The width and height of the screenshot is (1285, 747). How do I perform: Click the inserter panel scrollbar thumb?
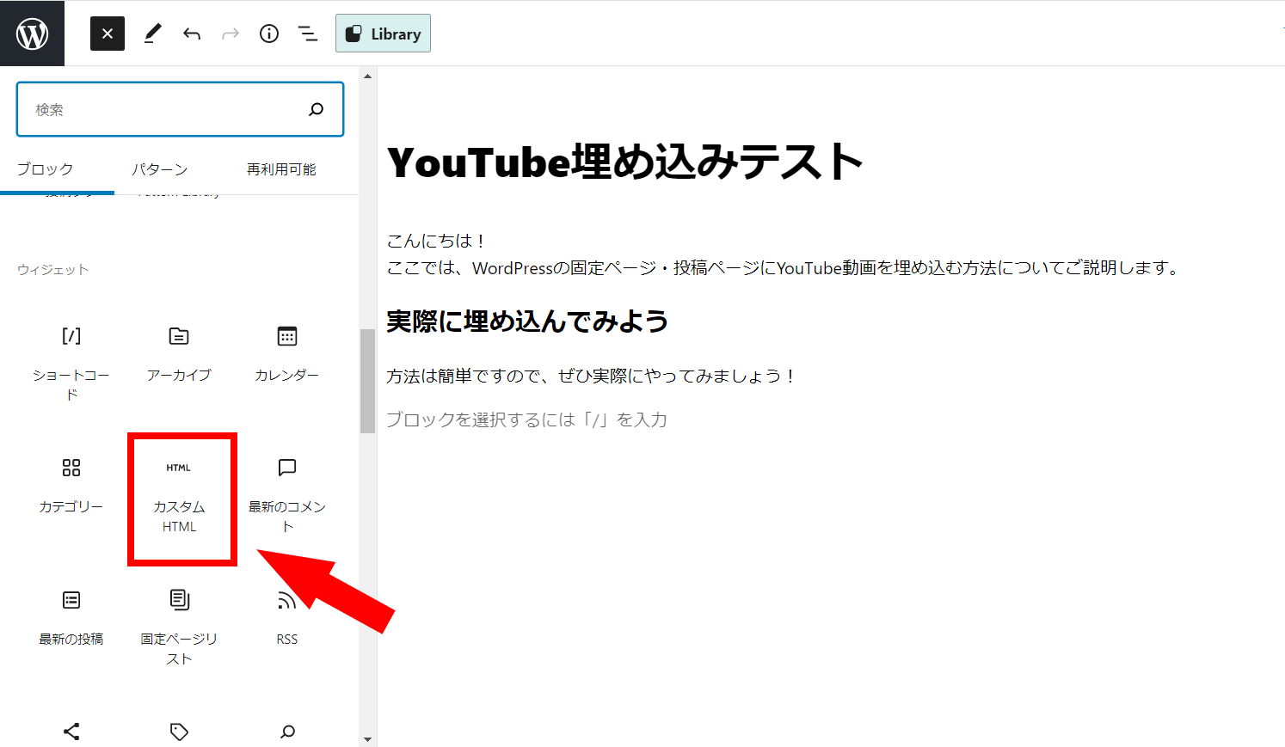[368, 381]
